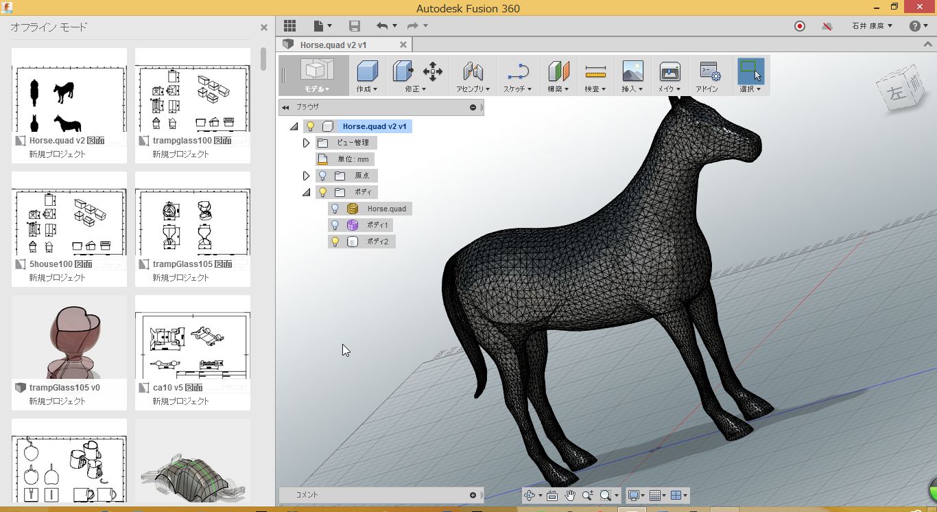The image size is (937, 512).
Task: Click the Save floppy disk icon
Action: click(x=355, y=26)
